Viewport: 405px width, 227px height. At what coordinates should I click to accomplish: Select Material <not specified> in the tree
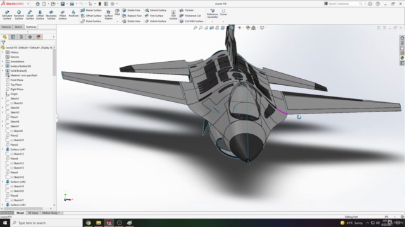(22, 76)
